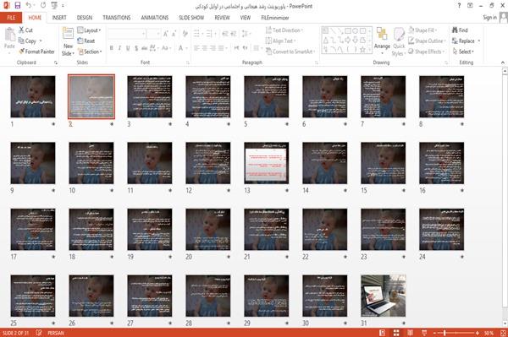Click PERSIAN language in status bar

point(56,333)
